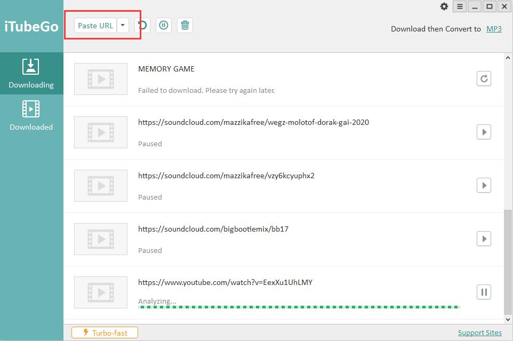Open the Paste URL dropdown arrow
Image resolution: width=513 pixels, height=341 pixels.
click(x=123, y=26)
